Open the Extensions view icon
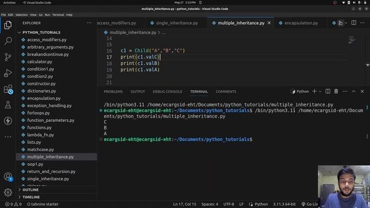Viewport: 370px width, 208px height. [x=8, y=90]
